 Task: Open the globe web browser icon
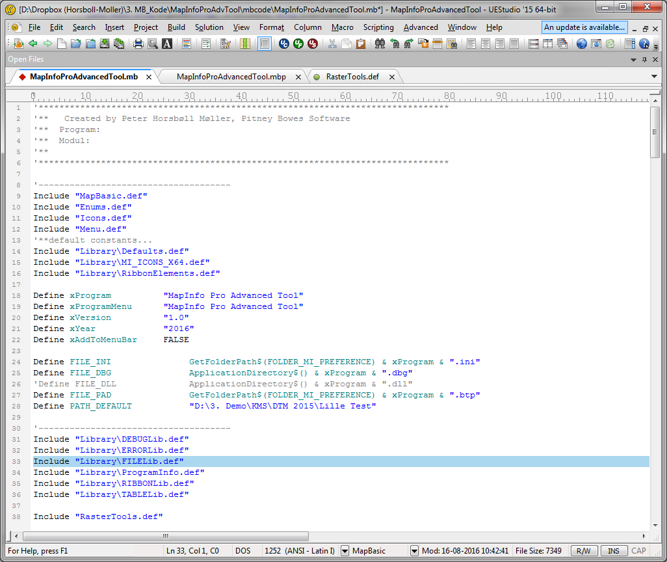point(581,44)
